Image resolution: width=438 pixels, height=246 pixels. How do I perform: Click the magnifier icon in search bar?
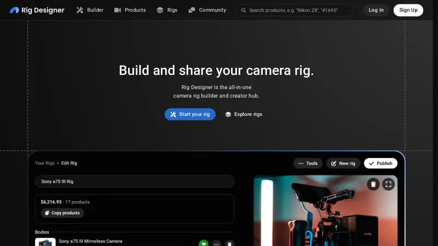click(243, 10)
